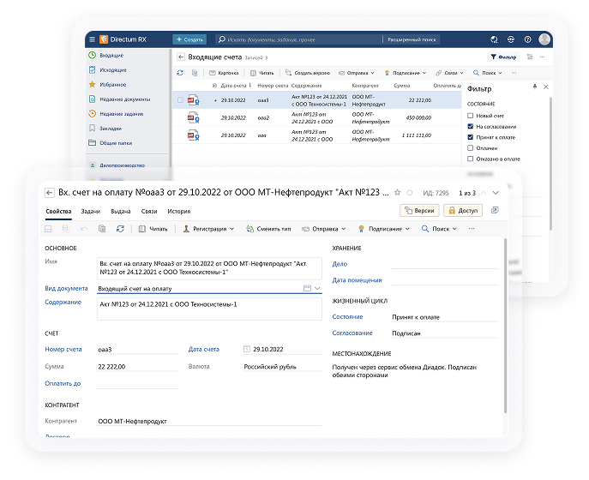The width and height of the screenshot is (589, 480).
Task: Click the Содержание text field
Action: tap(209, 309)
